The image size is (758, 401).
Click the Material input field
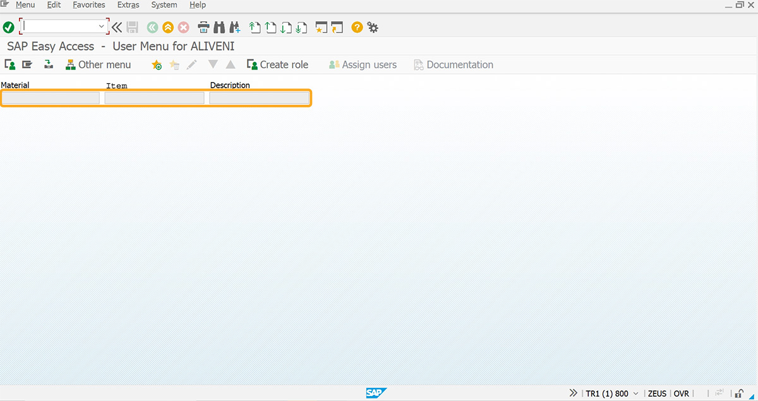click(51, 98)
